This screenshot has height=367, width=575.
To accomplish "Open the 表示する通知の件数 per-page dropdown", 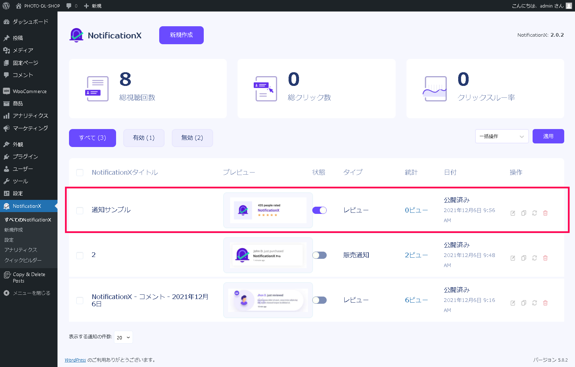I will tap(123, 338).
